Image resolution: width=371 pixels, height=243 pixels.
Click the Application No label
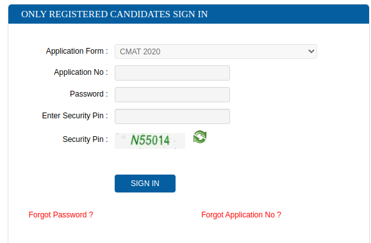tap(81, 72)
